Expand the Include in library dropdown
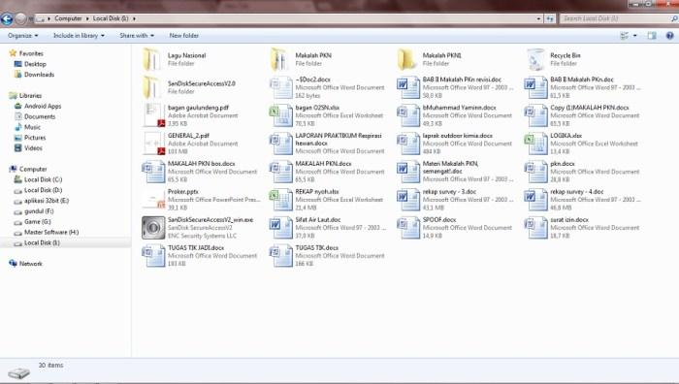679x384 pixels. click(x=79, y=36)
